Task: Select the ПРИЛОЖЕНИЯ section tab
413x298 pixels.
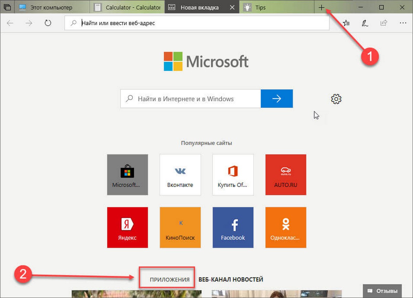Action: [169, 279]
